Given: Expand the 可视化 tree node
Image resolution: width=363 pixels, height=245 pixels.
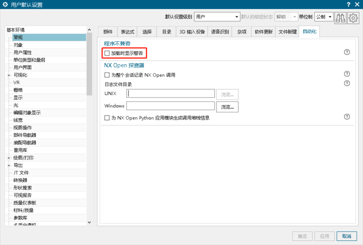Looking at the screenshot, I should pos(9,75).
